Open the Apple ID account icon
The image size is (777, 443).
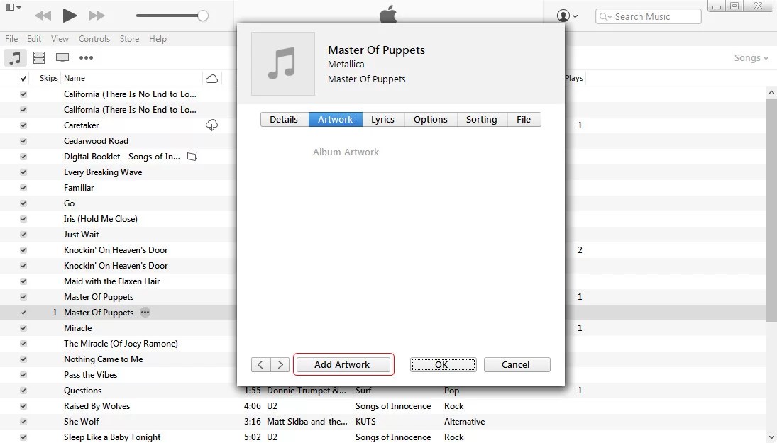point(561,15)
